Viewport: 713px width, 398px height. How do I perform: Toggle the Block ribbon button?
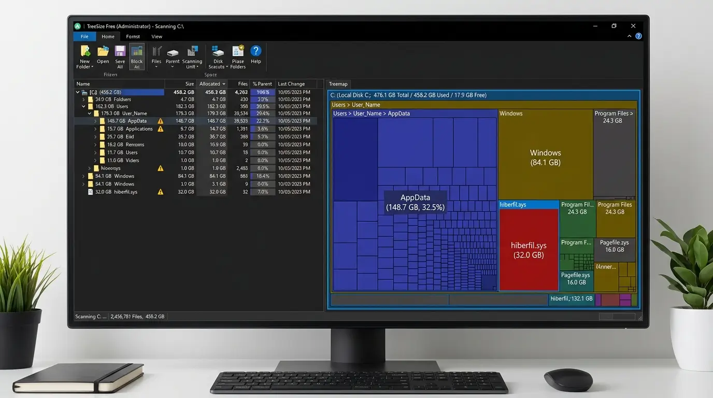(x=137, y=56)
